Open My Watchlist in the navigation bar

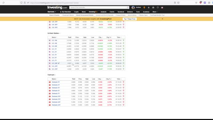[66, 12]
